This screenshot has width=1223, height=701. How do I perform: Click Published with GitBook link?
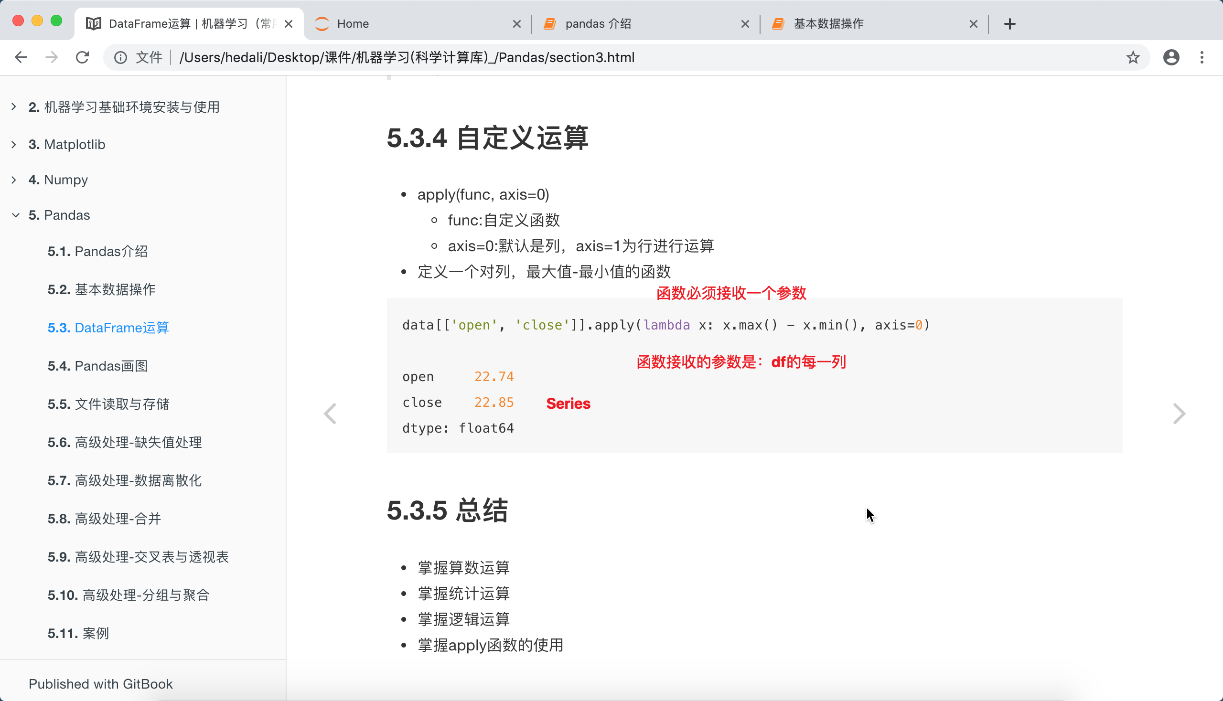pyautogui.click(x=100, y=684)
